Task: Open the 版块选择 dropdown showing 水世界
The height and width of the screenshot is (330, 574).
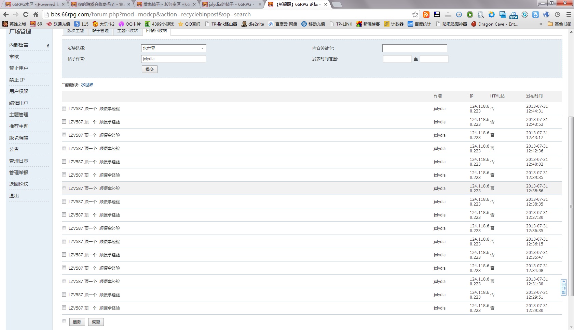Action: click(x=174, y=48)
